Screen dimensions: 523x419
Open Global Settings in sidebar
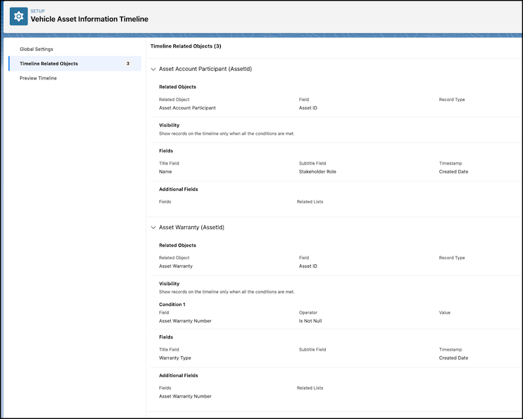tap(36, 49)
